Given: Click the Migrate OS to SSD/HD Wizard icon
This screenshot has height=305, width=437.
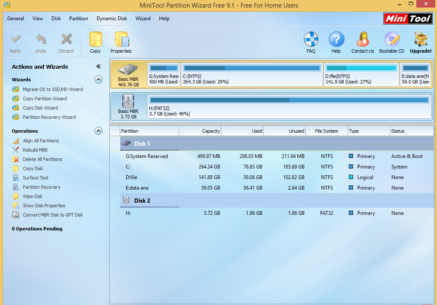Looking at the screenshot, I should [16, 89].
